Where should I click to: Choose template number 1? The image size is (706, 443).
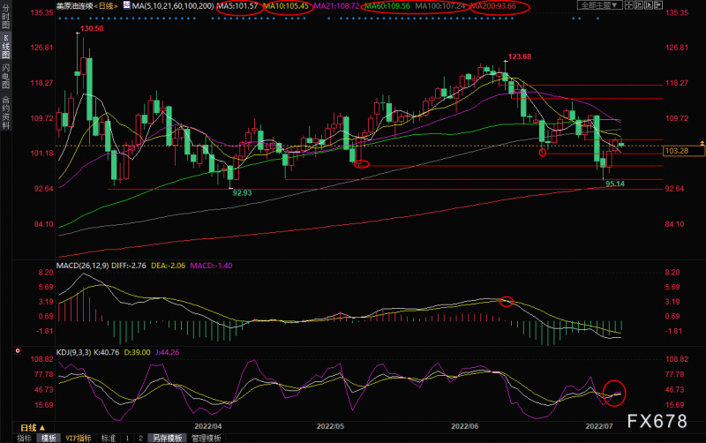127,438
